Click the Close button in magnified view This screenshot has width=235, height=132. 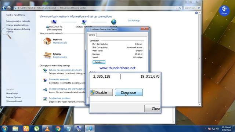click(x=152, y=109)
